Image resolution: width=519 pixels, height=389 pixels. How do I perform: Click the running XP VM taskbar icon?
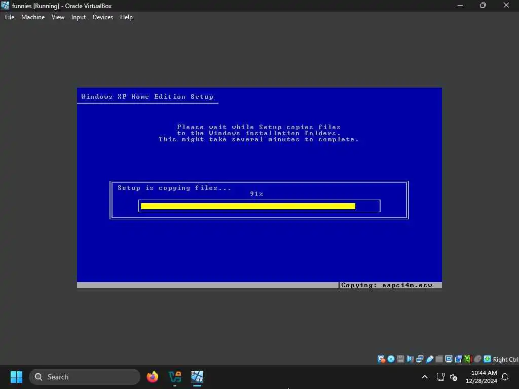197,377
